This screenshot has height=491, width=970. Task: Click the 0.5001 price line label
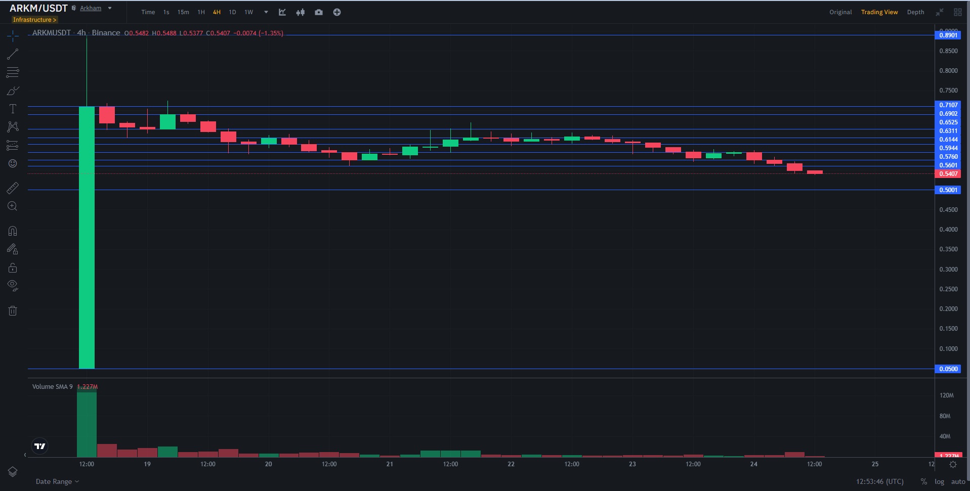(x=948, y=190)
